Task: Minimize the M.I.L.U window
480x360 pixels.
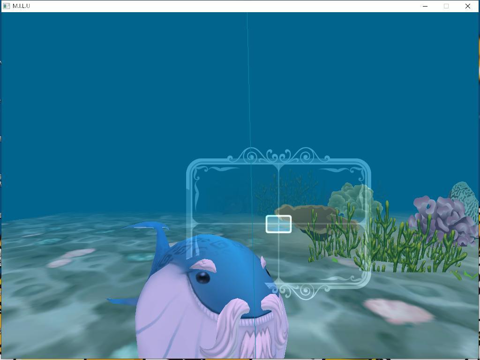Action: [425, 6]
